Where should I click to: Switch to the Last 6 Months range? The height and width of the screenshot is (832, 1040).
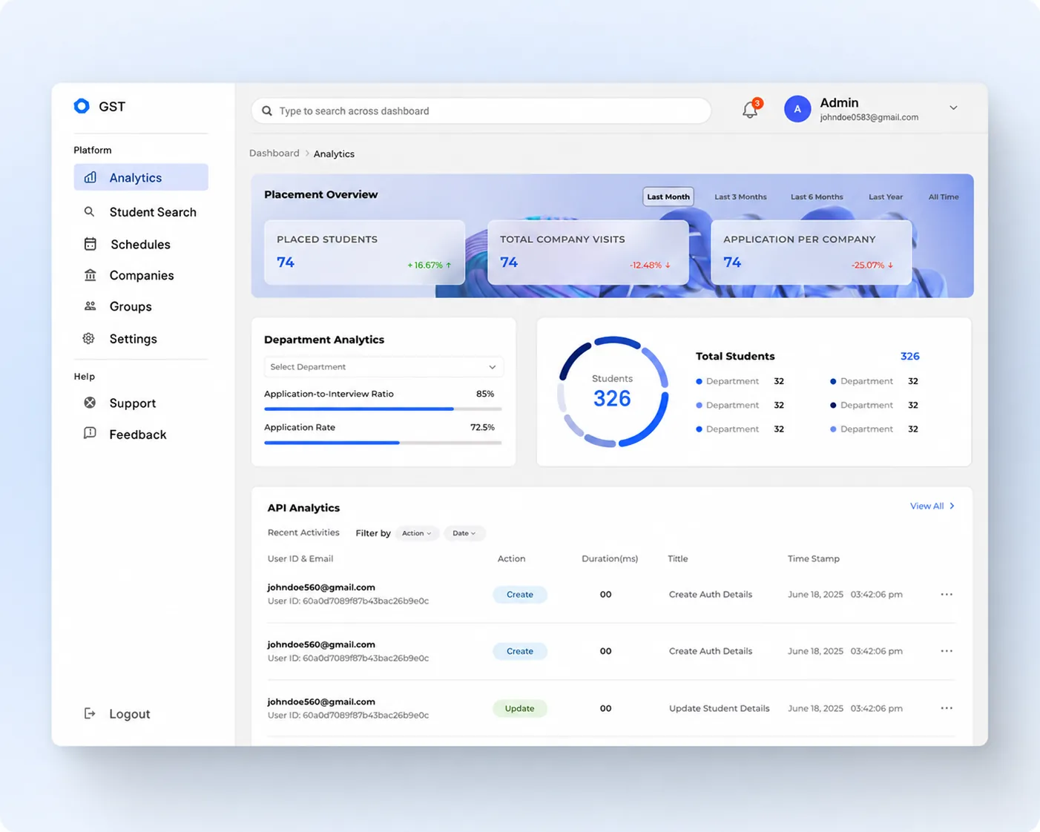[817, 197]
